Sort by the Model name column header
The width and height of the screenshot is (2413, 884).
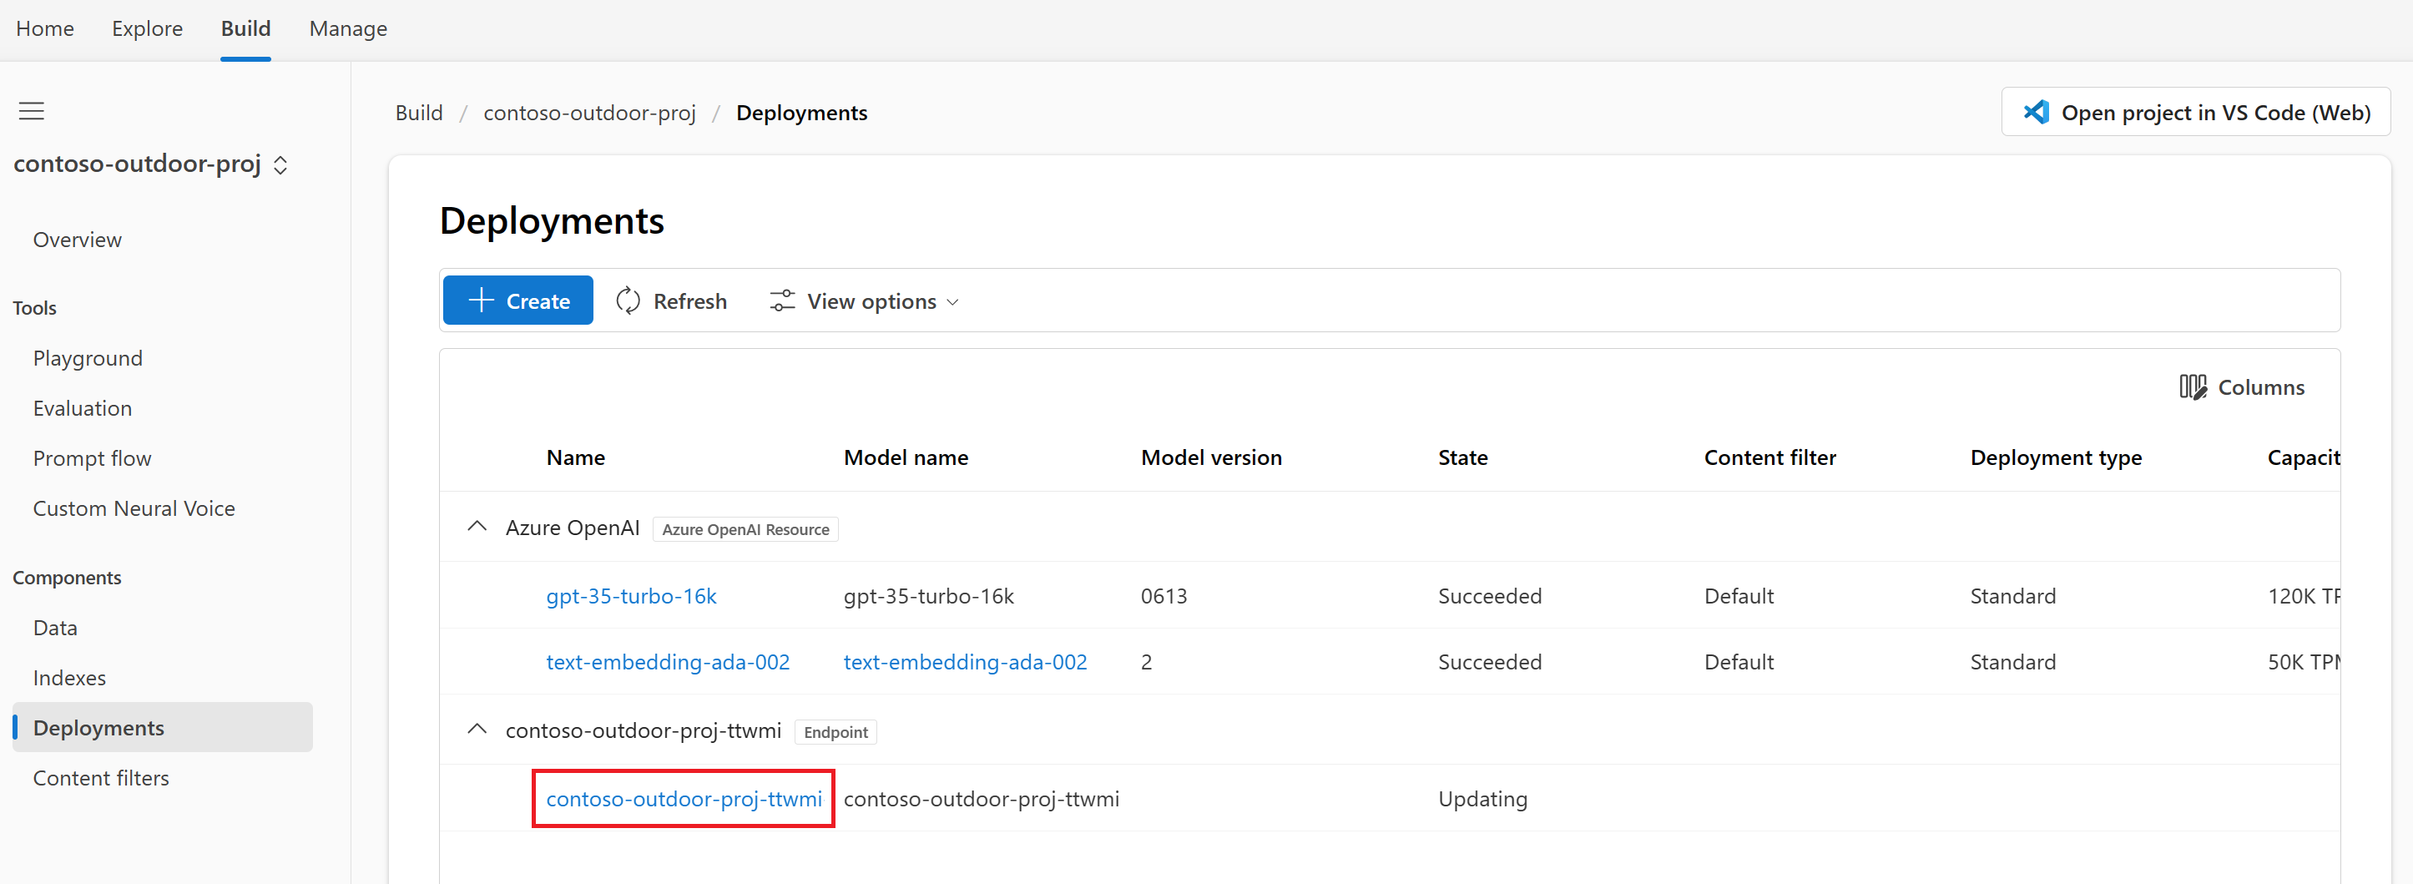pyautogui.click(x=906, y=458)
